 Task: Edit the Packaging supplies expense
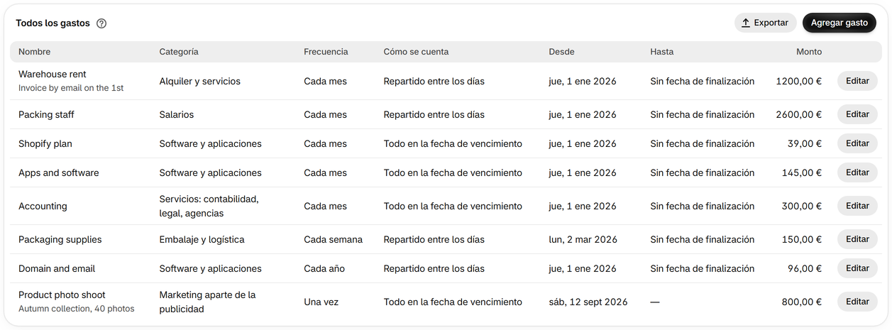(857, 239)
